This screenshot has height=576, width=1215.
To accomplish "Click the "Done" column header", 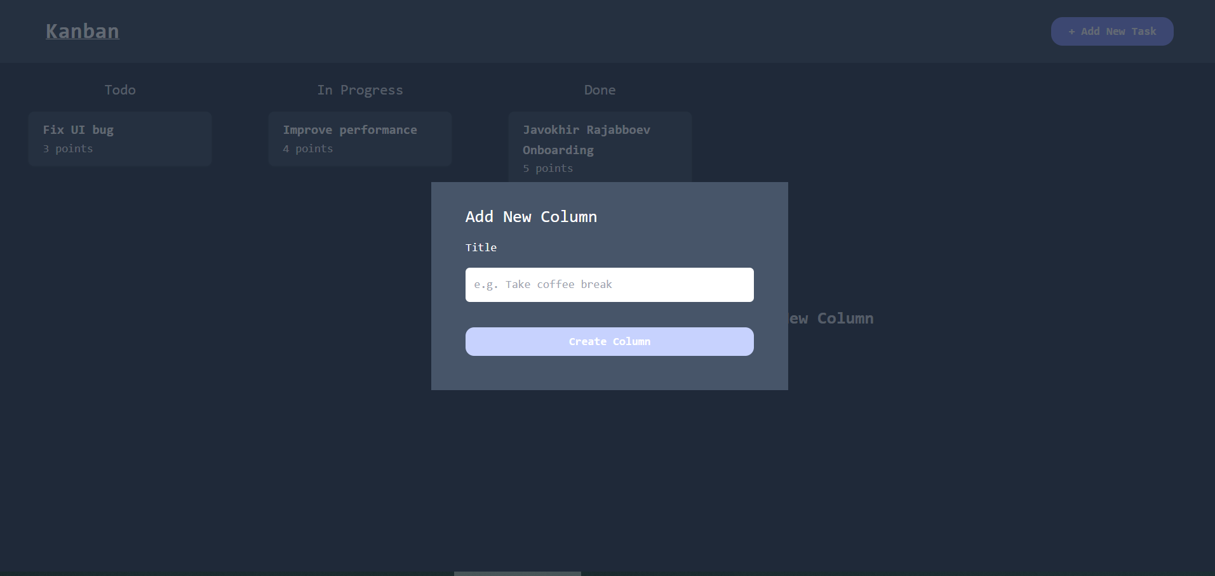I will pyautogui.click(x=600, y=89).
